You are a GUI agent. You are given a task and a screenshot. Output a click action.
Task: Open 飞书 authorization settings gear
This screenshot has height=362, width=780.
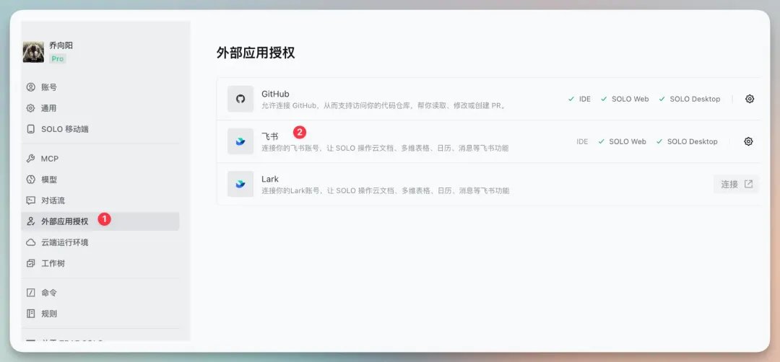coord(748,141)
